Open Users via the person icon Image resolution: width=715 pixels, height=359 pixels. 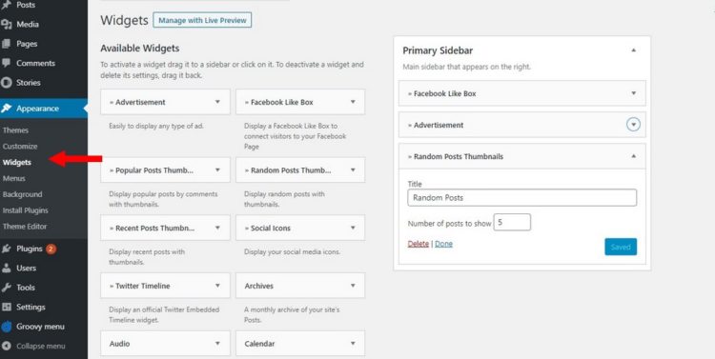[x=7, y=268]
